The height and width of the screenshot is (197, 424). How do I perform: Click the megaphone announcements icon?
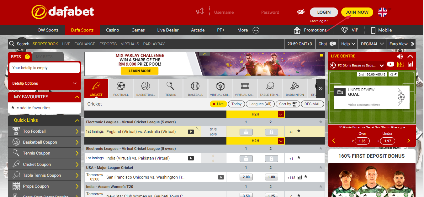pos(200,12)
